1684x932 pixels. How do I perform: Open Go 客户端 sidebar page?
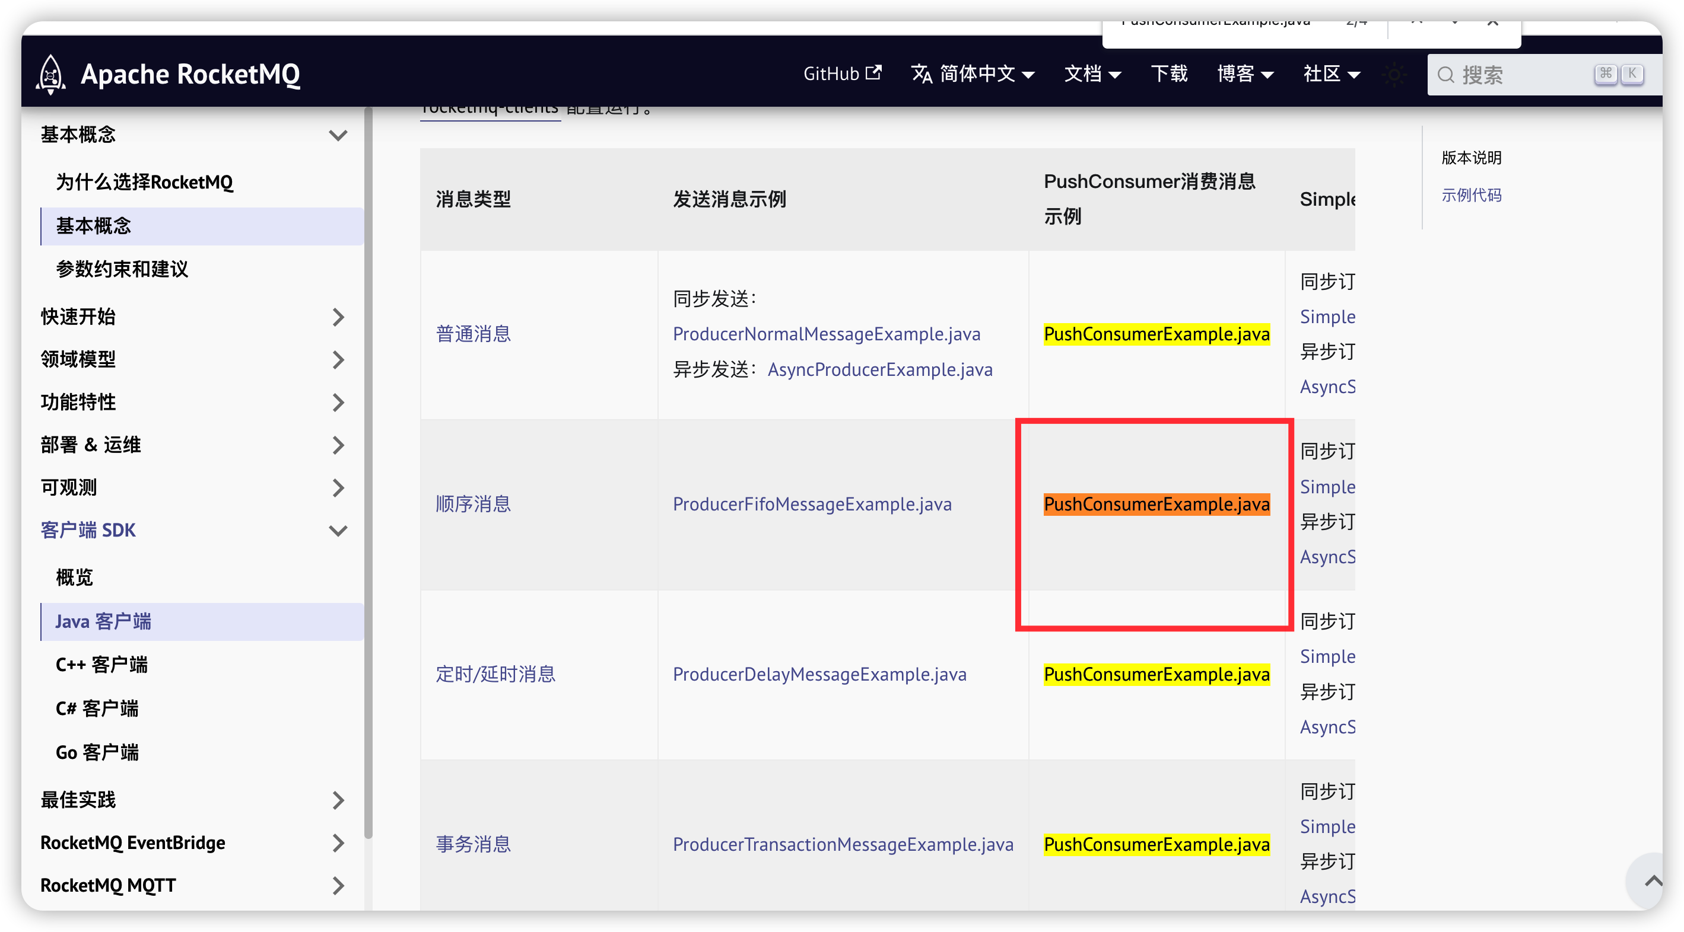[x=97, y=752]
